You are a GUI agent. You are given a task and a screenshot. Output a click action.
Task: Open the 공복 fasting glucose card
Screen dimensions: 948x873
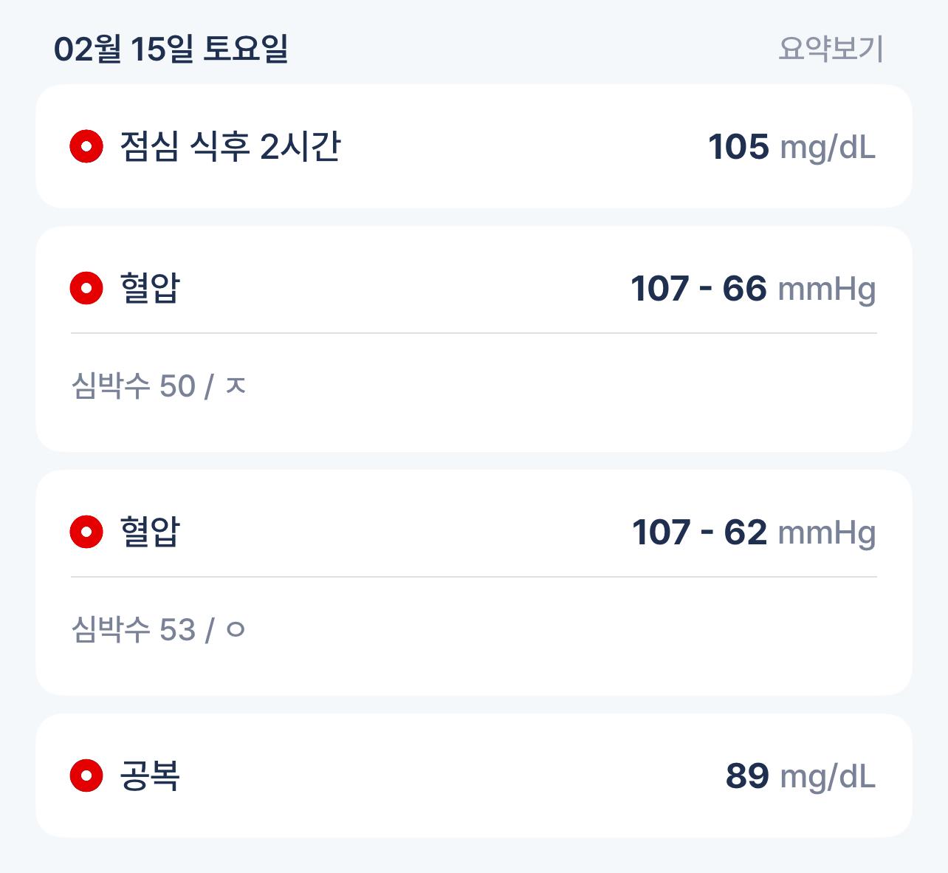[x=474, y=776]
